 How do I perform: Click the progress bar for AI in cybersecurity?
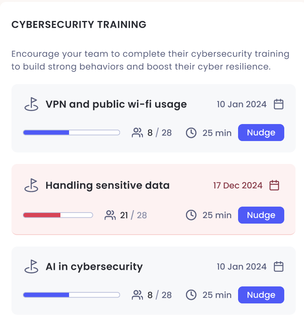71,295
